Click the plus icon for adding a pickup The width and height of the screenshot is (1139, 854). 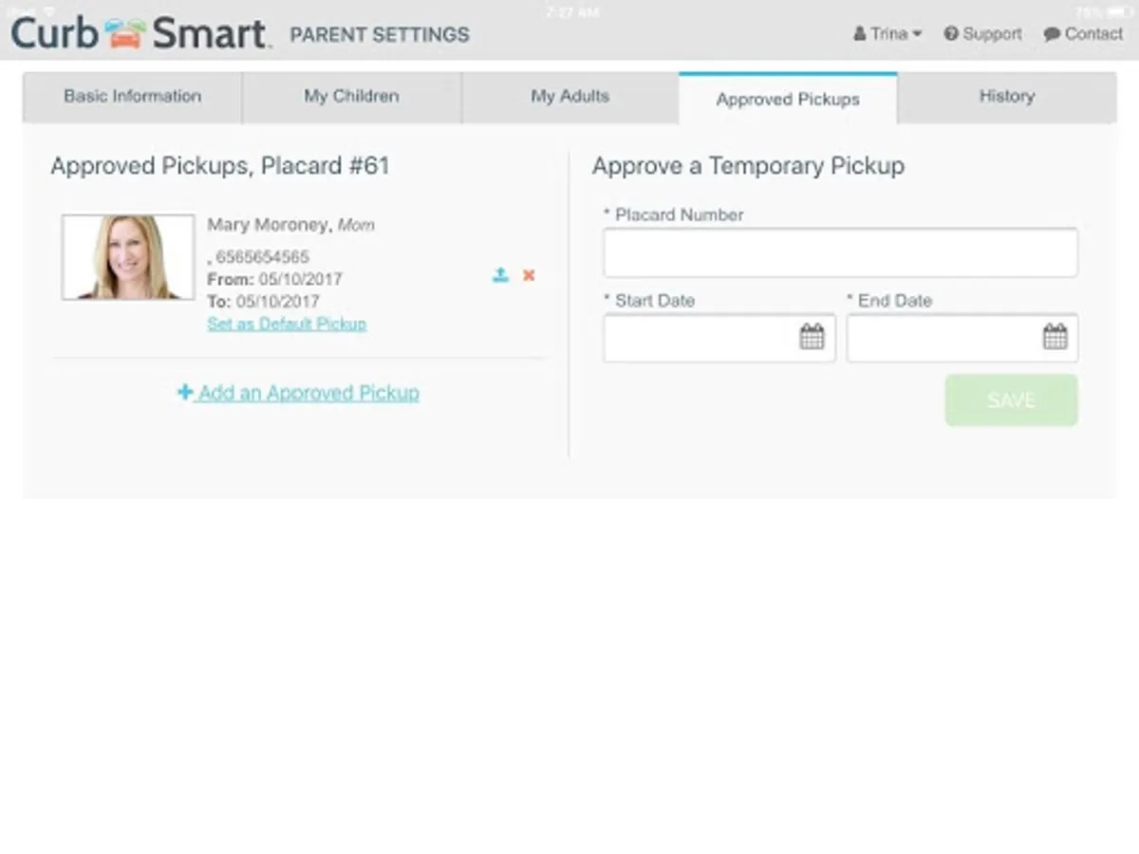coord(185,392)
